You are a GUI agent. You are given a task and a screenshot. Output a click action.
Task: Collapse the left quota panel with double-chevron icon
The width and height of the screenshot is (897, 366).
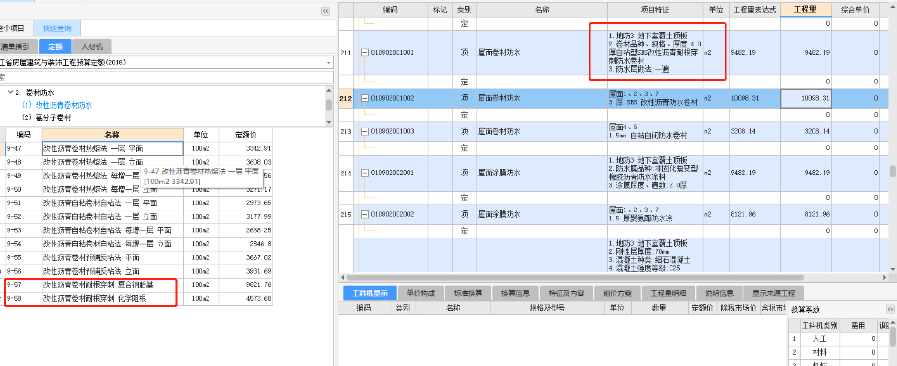pos(326,11)
